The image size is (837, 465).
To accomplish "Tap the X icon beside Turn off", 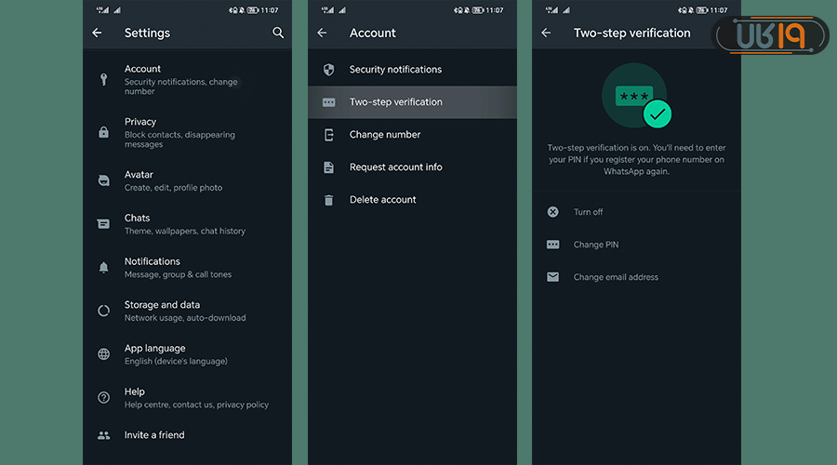I will [x=553, y=212].
